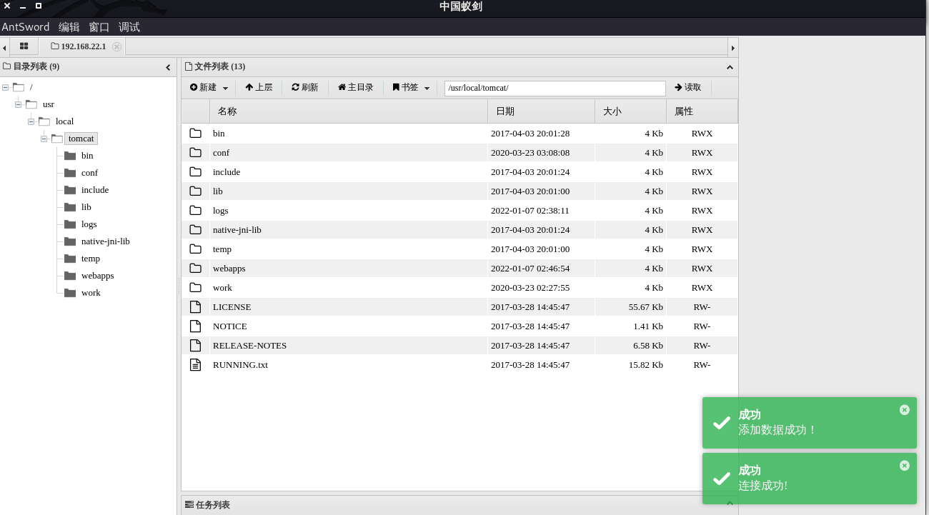Click the folder icon of native-jni-lib row
Screen dimensions: 929x515
[x=196, y=229]
